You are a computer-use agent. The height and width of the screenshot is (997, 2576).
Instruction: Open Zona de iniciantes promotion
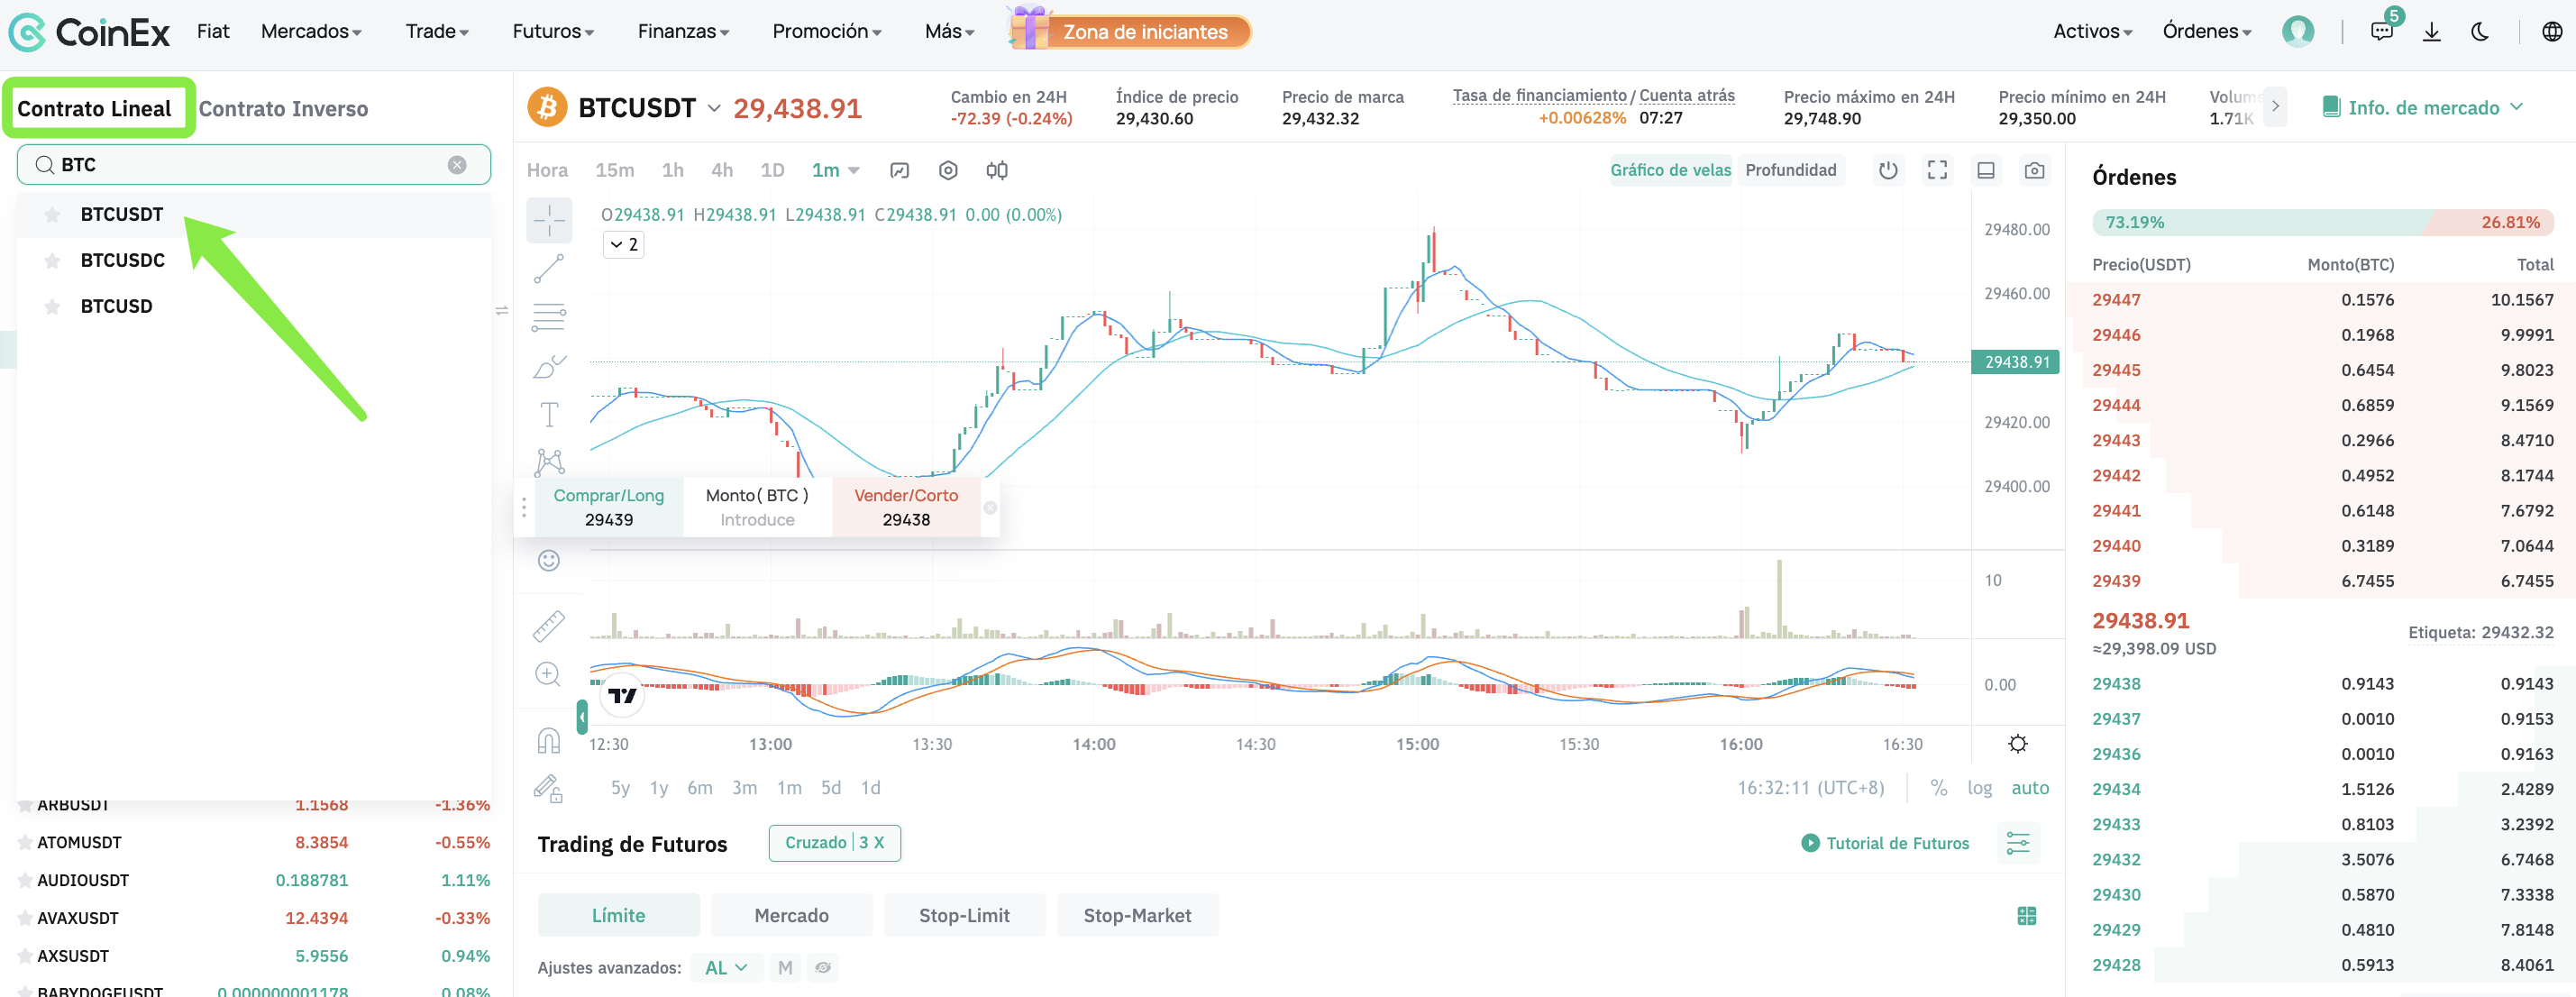click(1131, 30)
